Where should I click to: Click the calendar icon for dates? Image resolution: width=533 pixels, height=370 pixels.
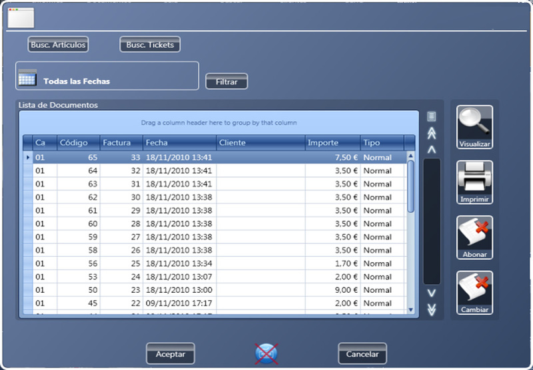pyautogui.click(x=27, y=77)
